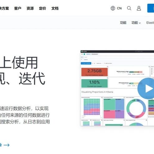Click the waffle grid chart
Screen dimensions: 154x154
point(92,107)
